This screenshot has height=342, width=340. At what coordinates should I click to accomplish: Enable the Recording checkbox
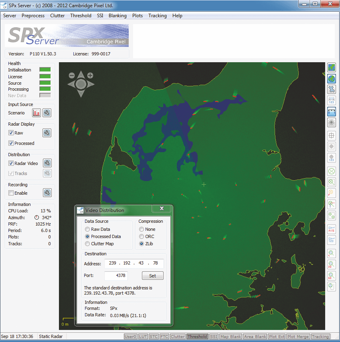click(x=11, y=193)
